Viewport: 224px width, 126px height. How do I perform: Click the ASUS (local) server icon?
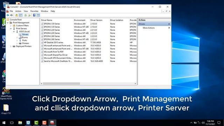pyautogui.click(x=17, y=31)
